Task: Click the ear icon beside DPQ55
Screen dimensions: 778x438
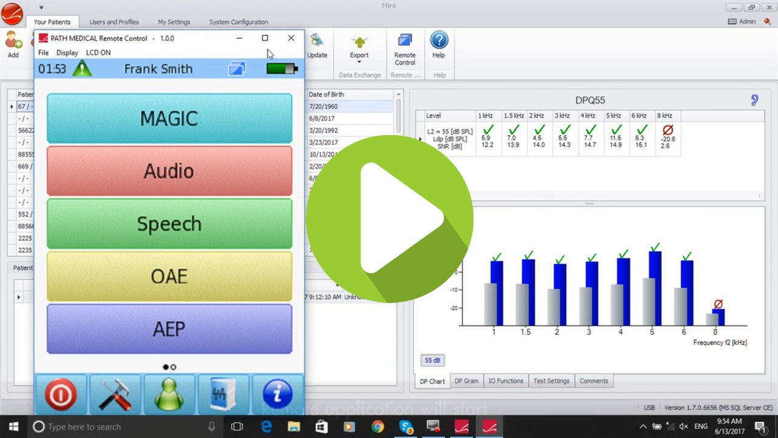Action: pyautogui.click(x=754, y=100)
